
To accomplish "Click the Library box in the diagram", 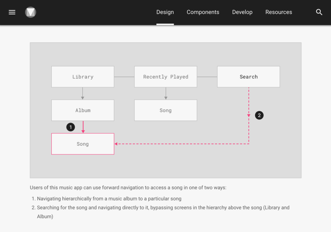I will 83,77.
